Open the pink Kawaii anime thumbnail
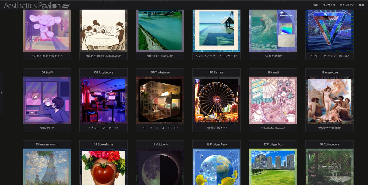Screen dimensions: 368x185 coord(273,100)
